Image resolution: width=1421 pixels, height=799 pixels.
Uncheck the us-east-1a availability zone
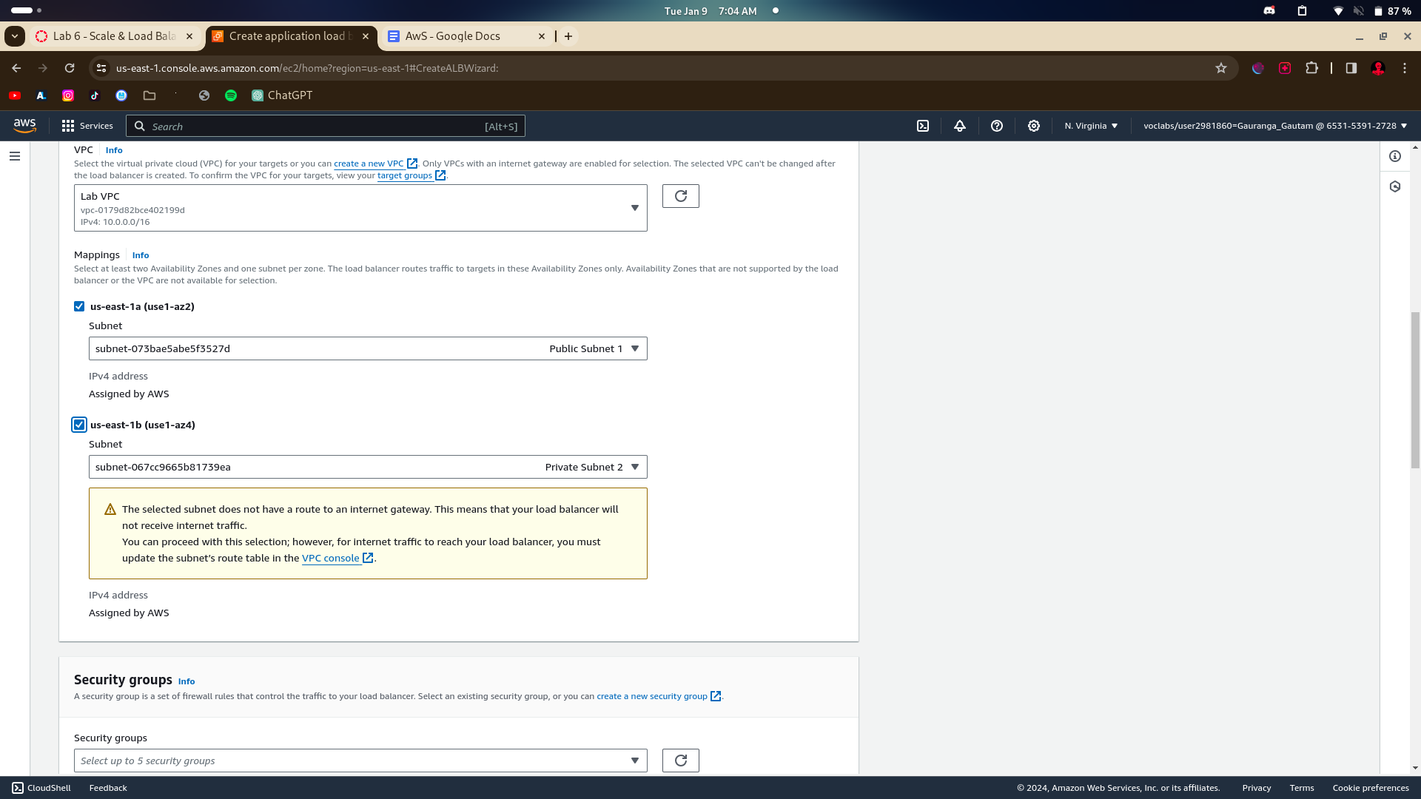(x=79, y=306)
